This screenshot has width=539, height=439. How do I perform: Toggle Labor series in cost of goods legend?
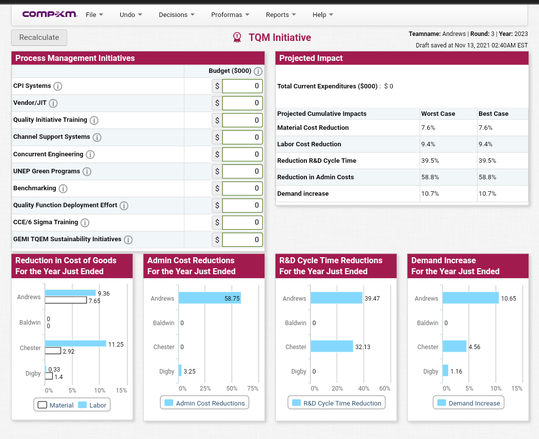pyautogui.click(x=92, y=405)
